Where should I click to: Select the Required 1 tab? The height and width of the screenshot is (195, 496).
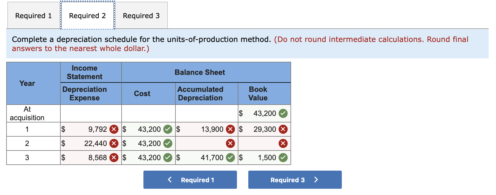click(x=33, y=16)
